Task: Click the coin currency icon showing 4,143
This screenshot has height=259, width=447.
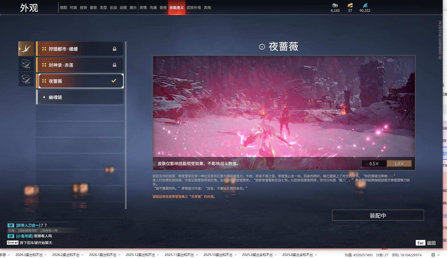Action: (335, 5)
